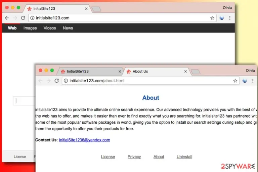Click address bar showing initialsite123.com
258x172 pixels.
pos(122,18)
